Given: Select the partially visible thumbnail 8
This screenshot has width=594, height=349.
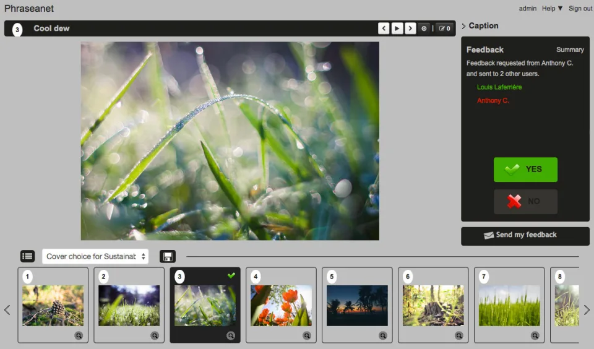Looking at the screenshot, I should pos(567,306).
